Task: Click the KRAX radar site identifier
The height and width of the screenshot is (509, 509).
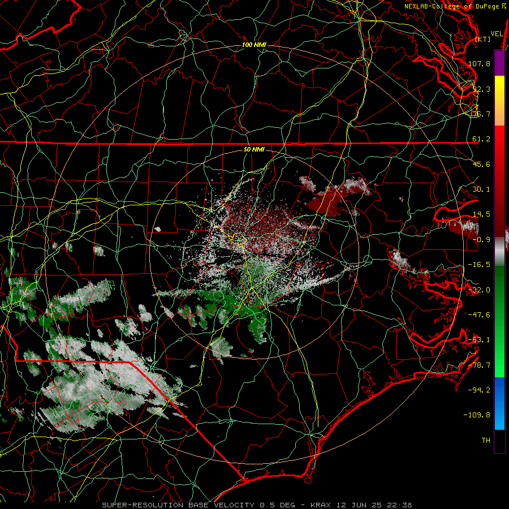Action: point(321,505)
